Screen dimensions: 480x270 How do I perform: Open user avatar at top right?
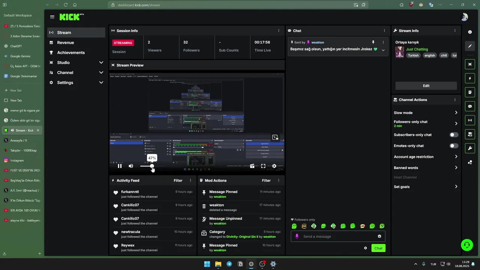[x=464, y=17]
